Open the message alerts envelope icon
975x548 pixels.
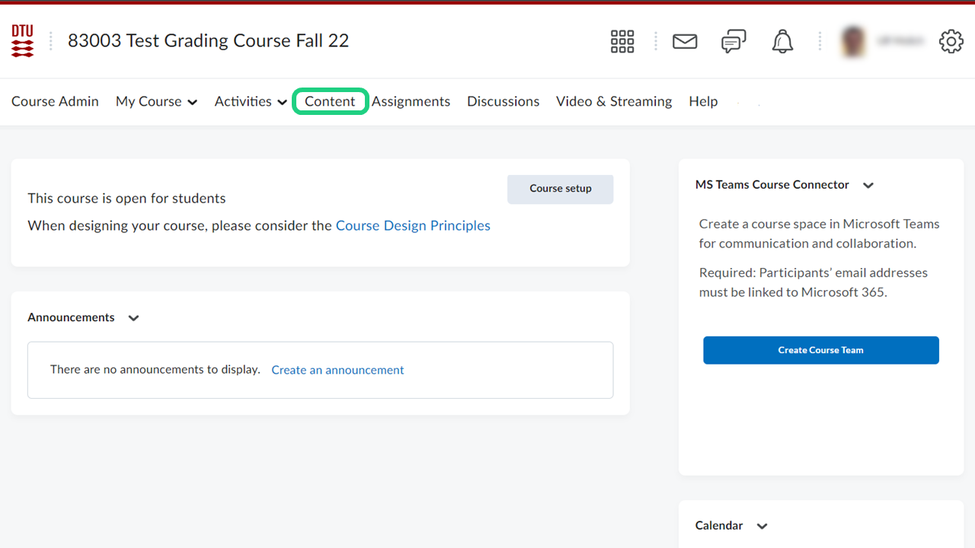pyautogui.click(x=685, y=42)
